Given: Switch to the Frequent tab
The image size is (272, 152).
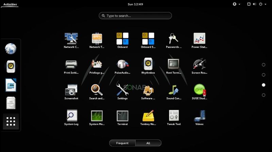Looking at the screenshot, I should tap(122, 143).
